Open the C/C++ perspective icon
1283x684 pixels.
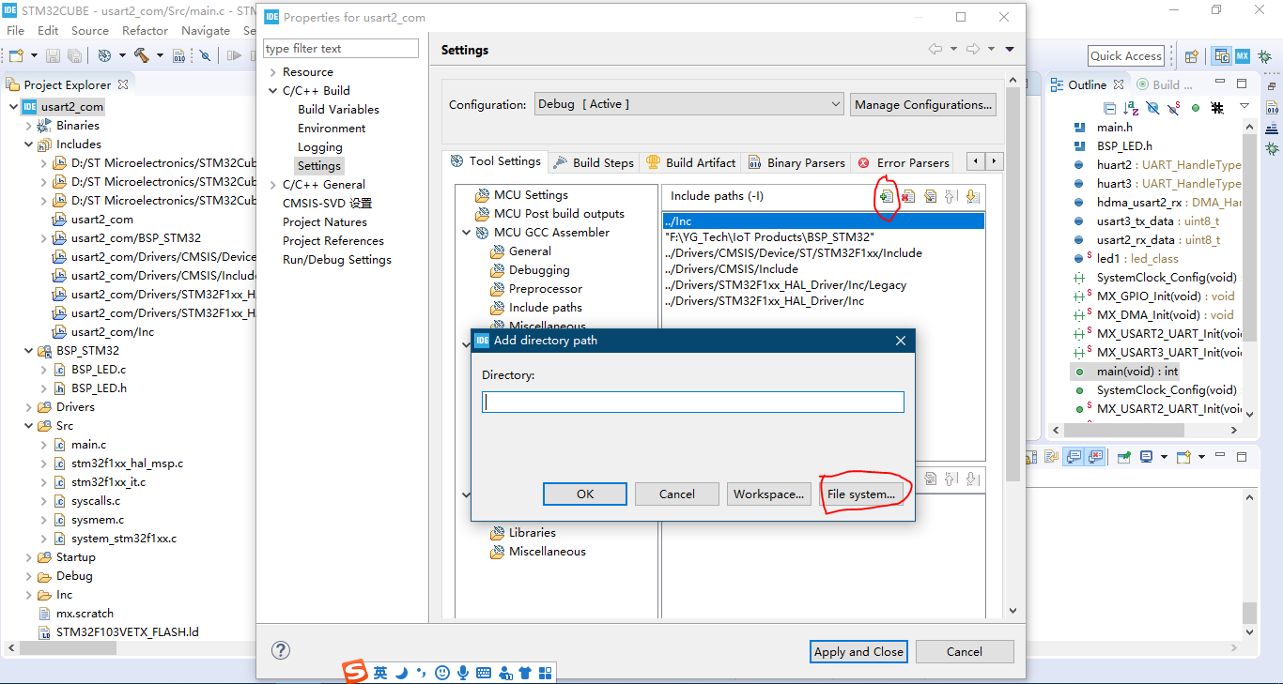click(1222, 56)
